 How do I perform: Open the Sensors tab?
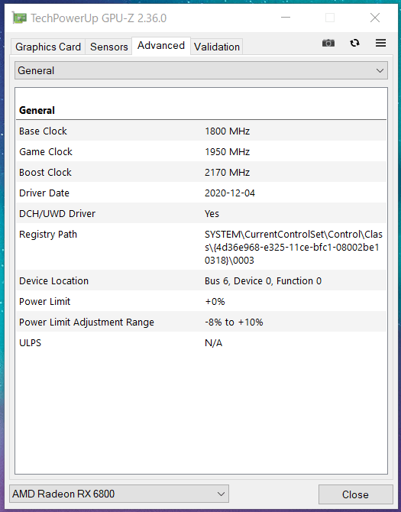click(108, 47)
